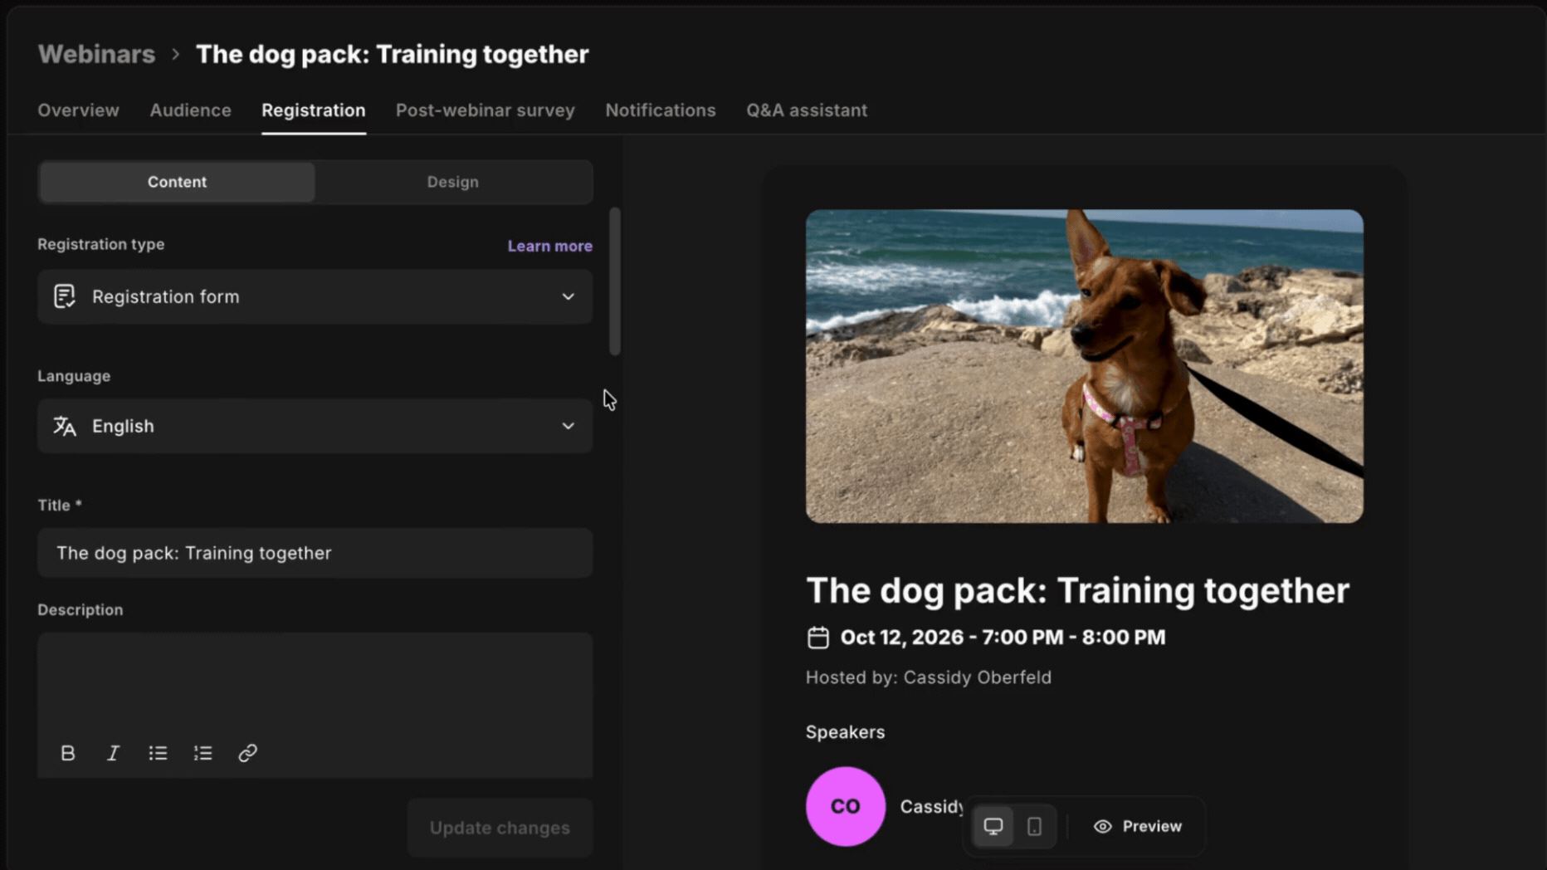The height and width of the screenshot is (870, 1547).
Task: Switch the preview to desktop view
Action: coord(993,826)
